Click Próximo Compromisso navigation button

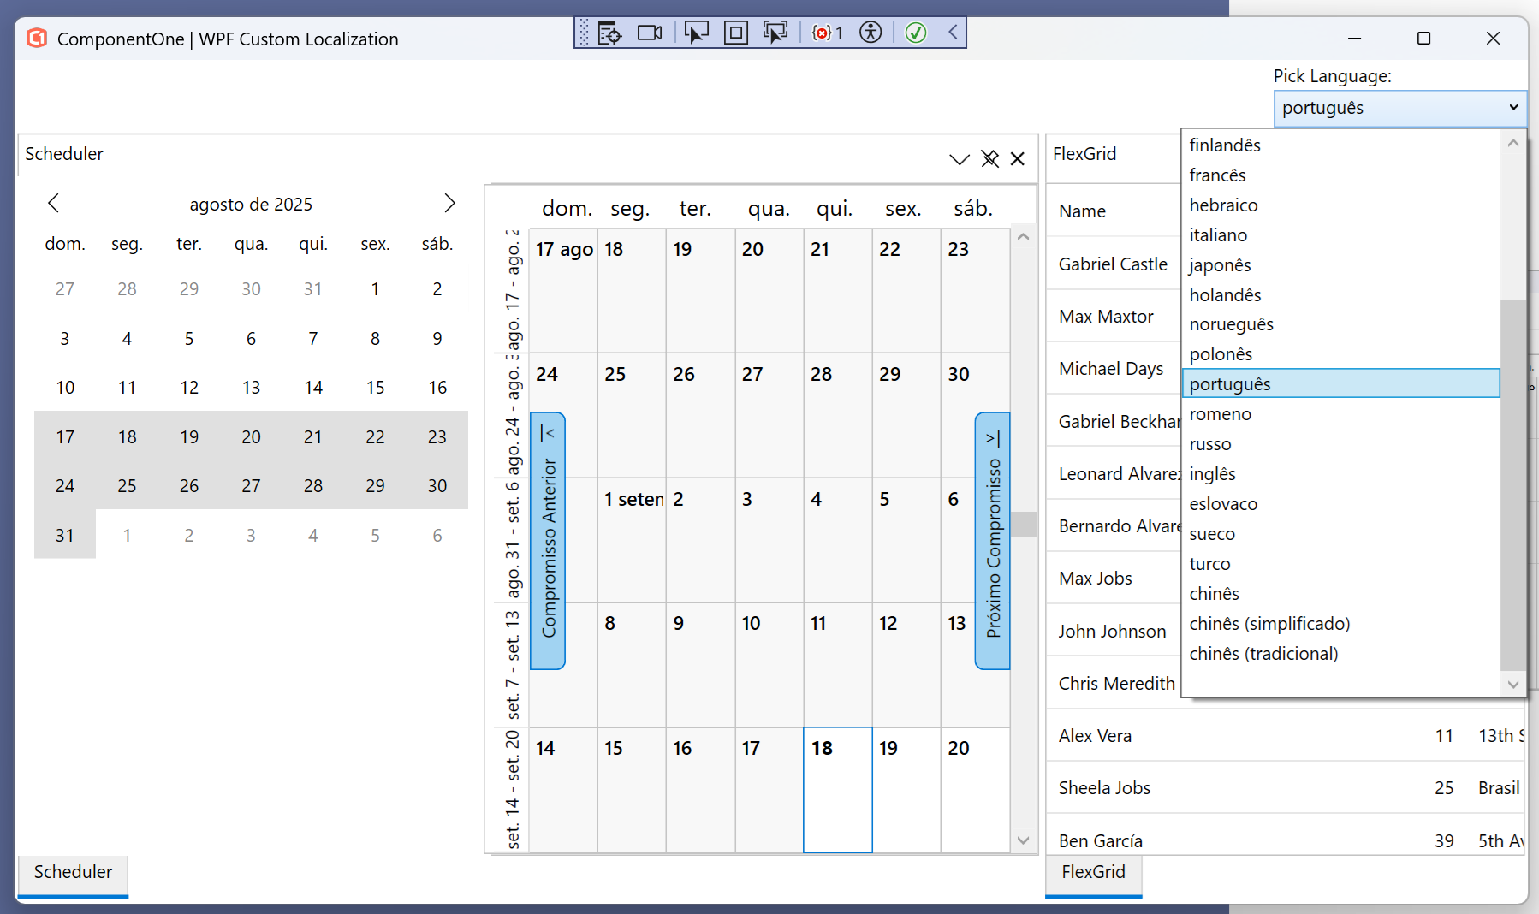click(x=993, y=541)
